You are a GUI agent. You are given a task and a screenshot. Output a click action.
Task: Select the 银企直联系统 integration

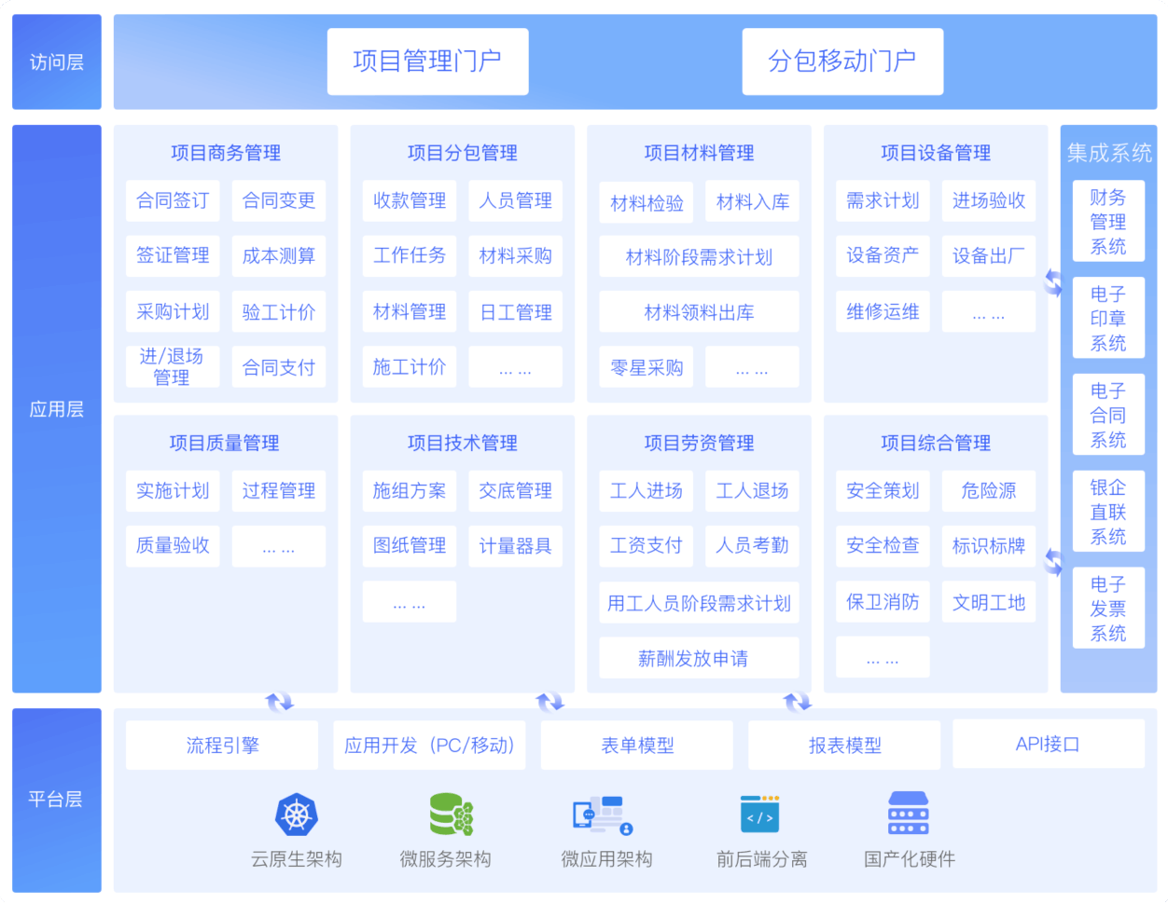(1108, 512)
